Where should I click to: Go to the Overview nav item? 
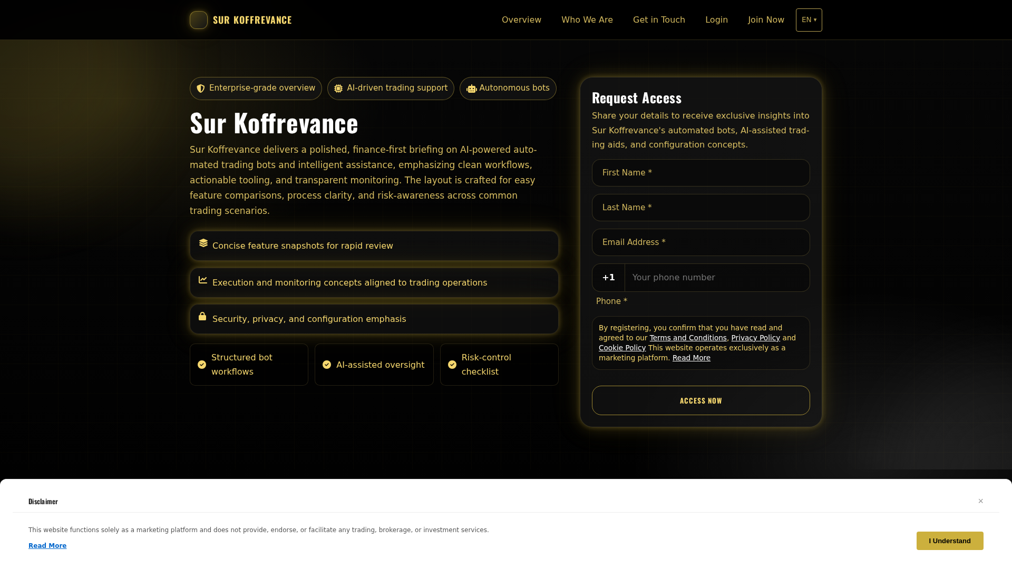(521, 20)
